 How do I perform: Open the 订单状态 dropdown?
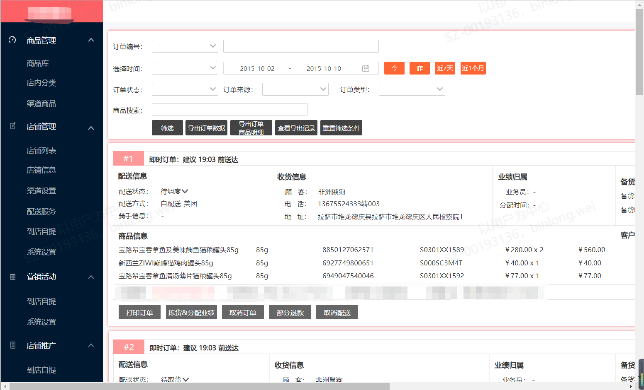tap(185, 89)
